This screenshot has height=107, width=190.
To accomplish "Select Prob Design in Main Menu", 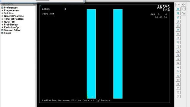I will (x=11, y=24).
